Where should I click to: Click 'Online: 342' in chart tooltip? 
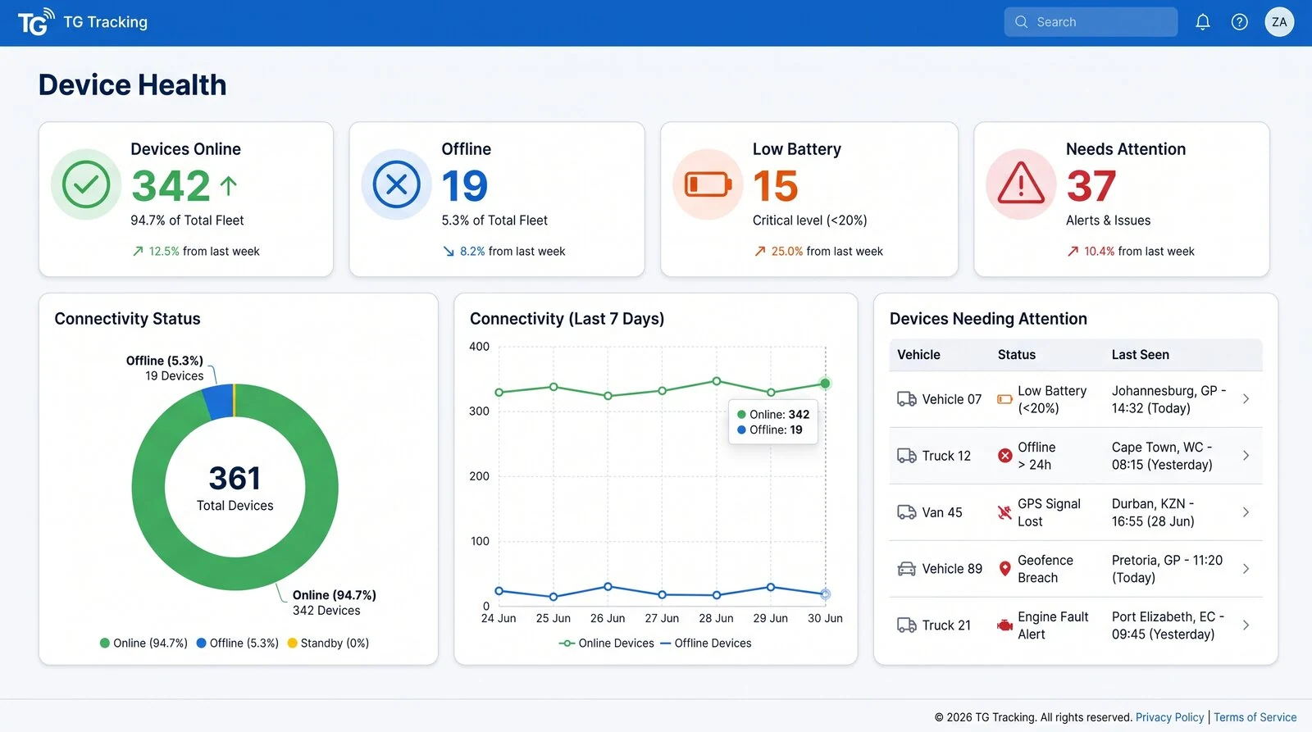coord(773,415)
